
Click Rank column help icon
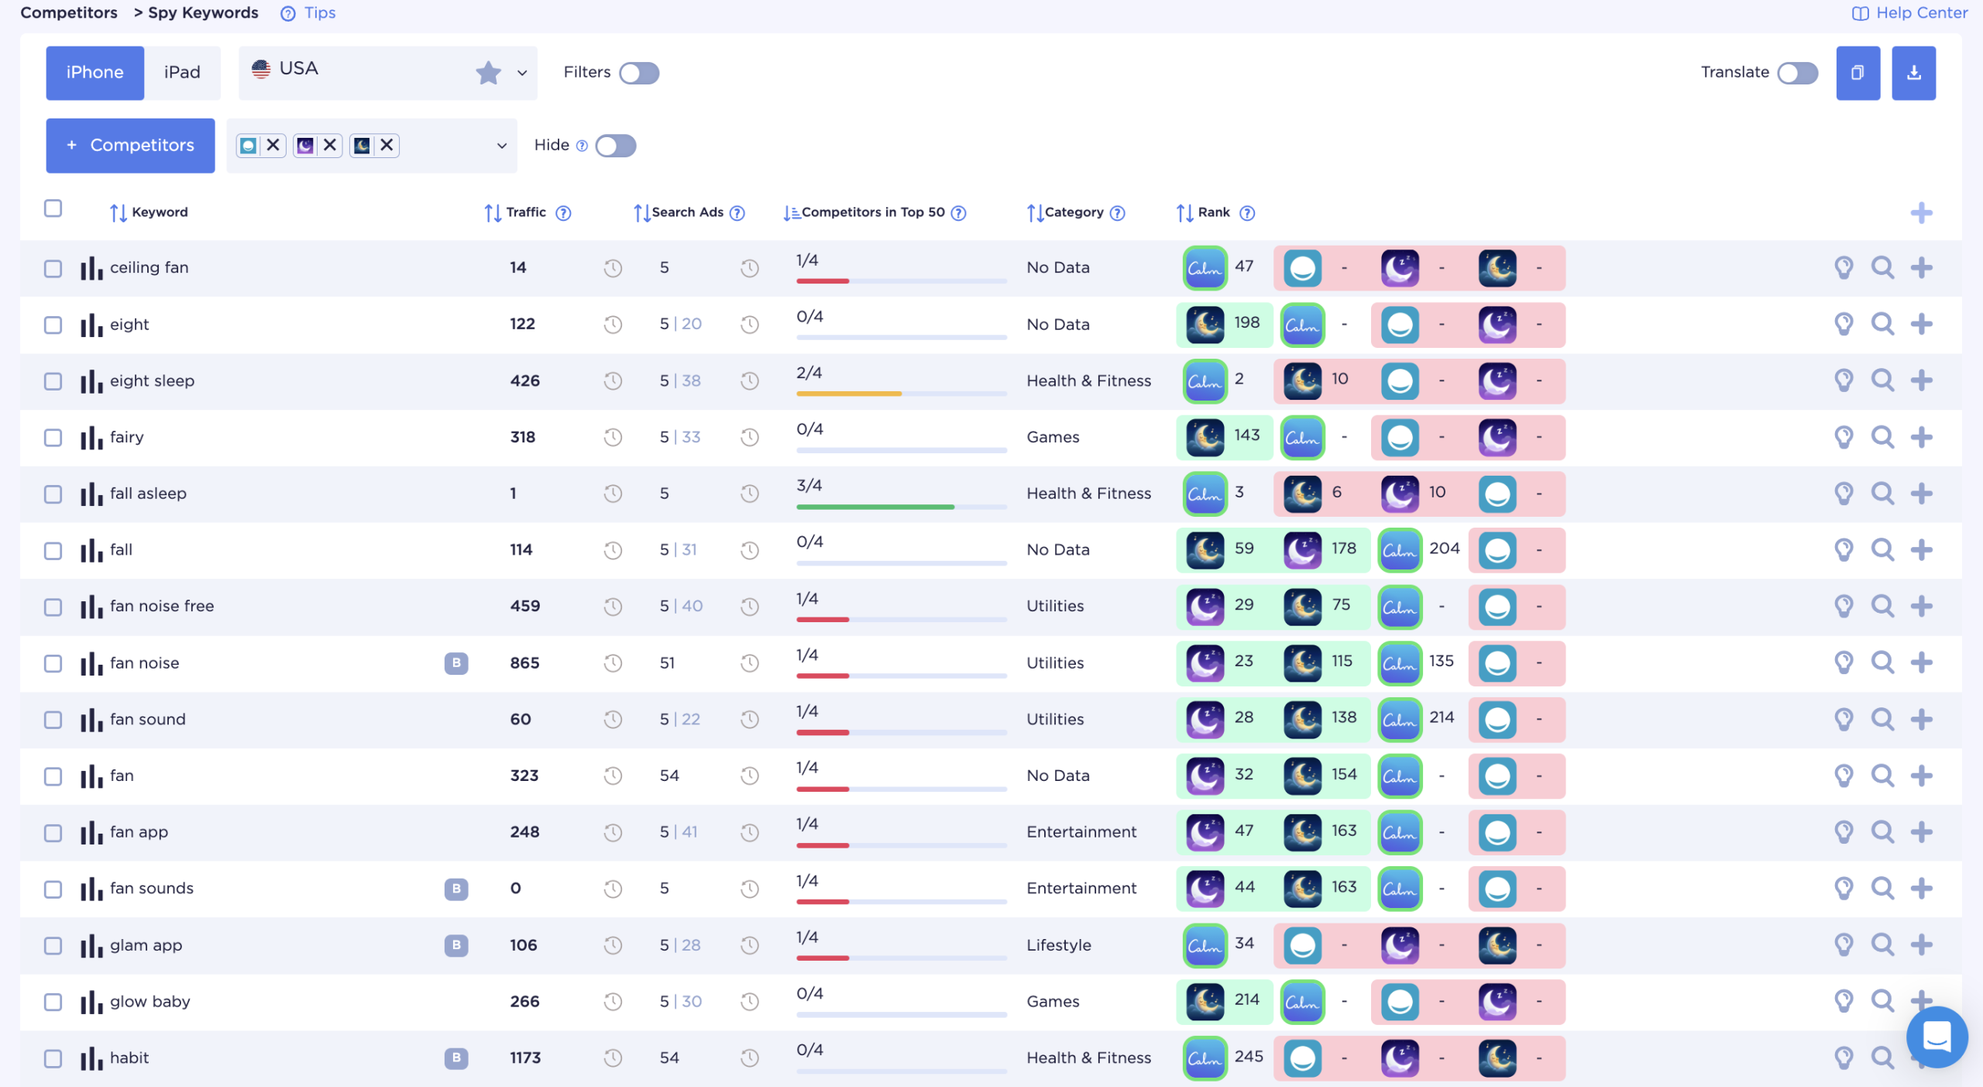pyautogui.click(x=1247, y=213)
